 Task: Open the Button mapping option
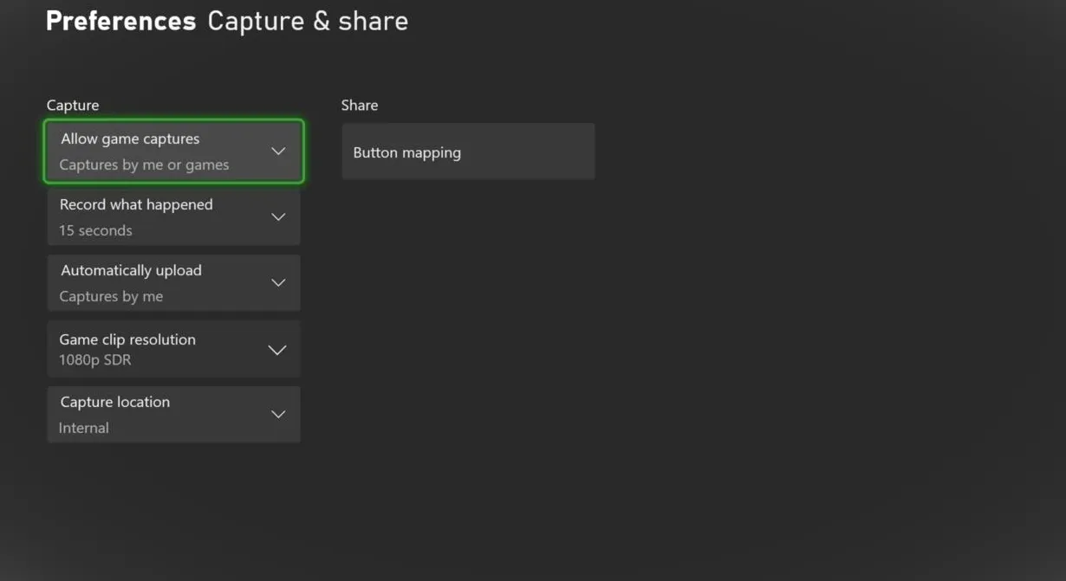coord(468,152)
